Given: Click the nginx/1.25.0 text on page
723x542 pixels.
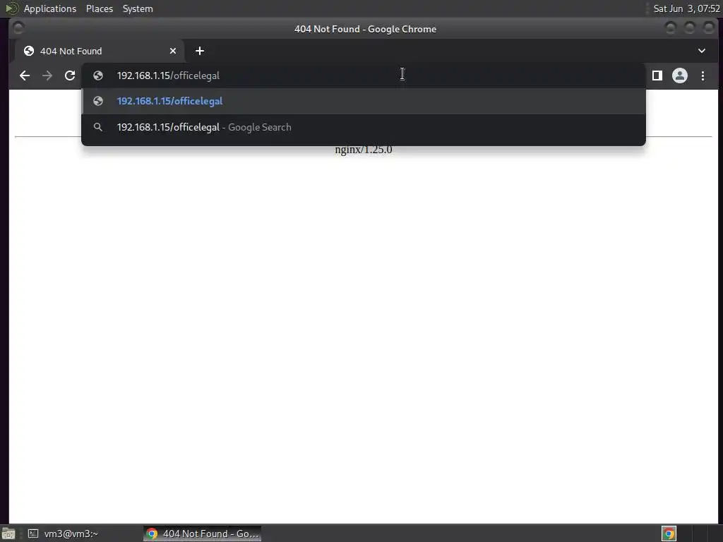Looking at the screenshot, I should coord(364,150).
